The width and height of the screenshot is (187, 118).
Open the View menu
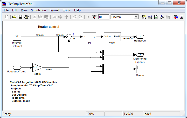pos(24,10)
